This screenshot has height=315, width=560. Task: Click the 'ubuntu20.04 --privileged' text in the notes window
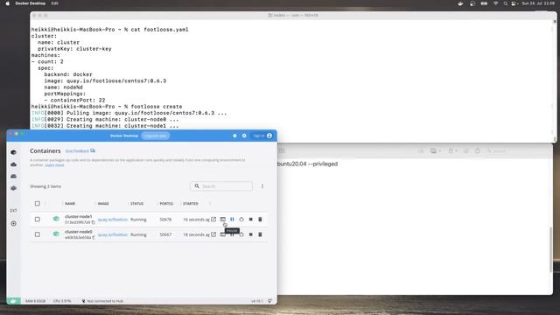click(x=307, y=164)
